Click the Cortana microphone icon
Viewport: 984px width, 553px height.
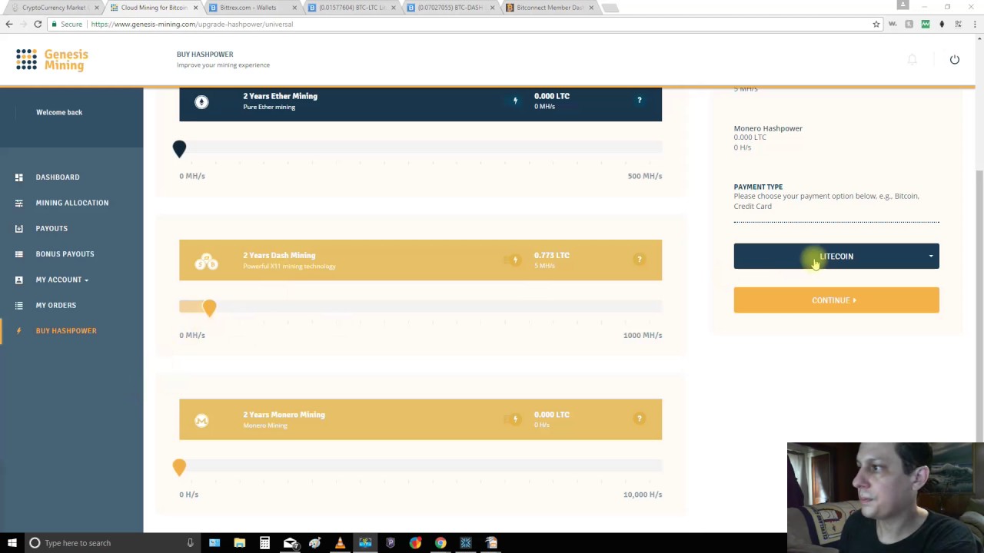[190, 543]
